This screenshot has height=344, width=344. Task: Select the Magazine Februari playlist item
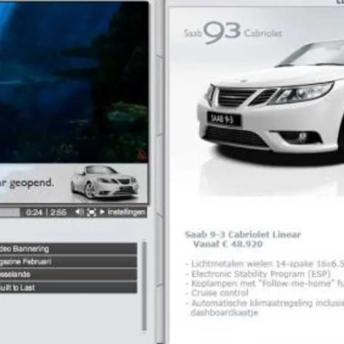[x=68, y=262]
